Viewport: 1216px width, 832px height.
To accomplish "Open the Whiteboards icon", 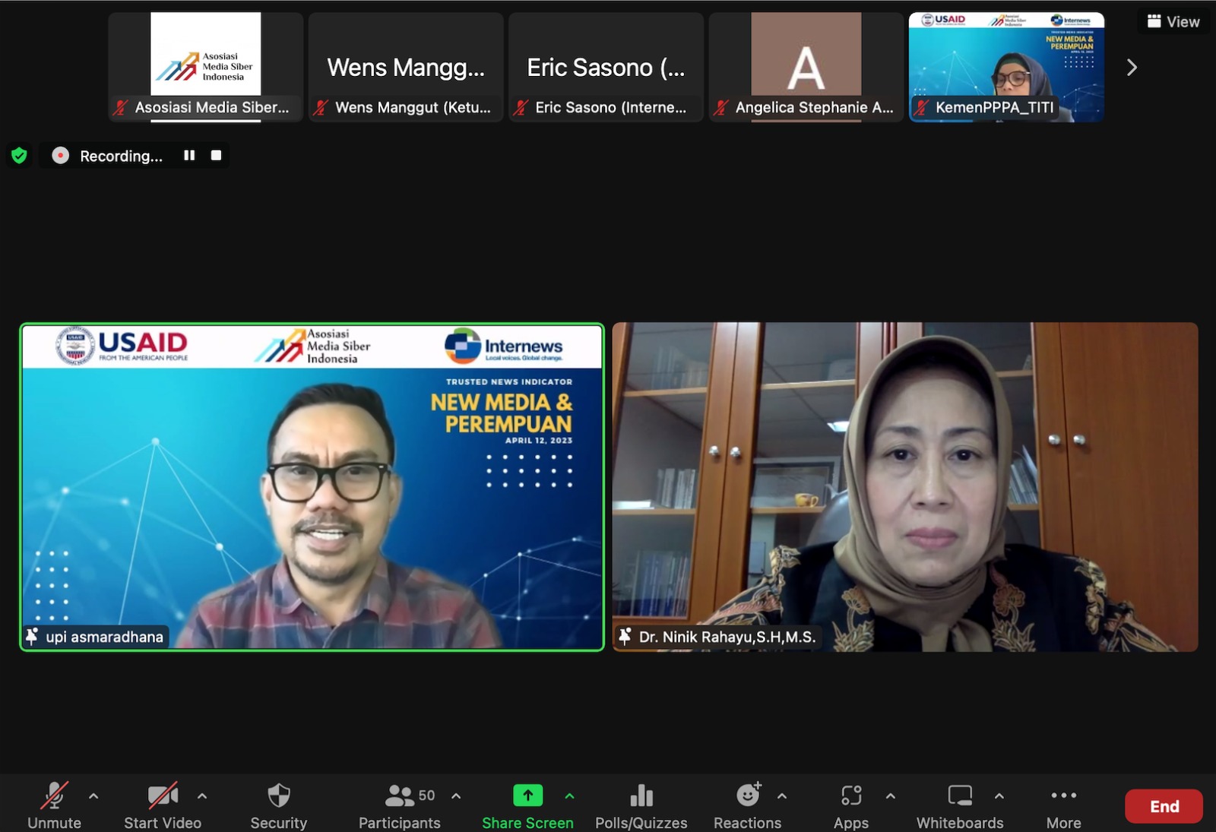I will pos(960,796).
